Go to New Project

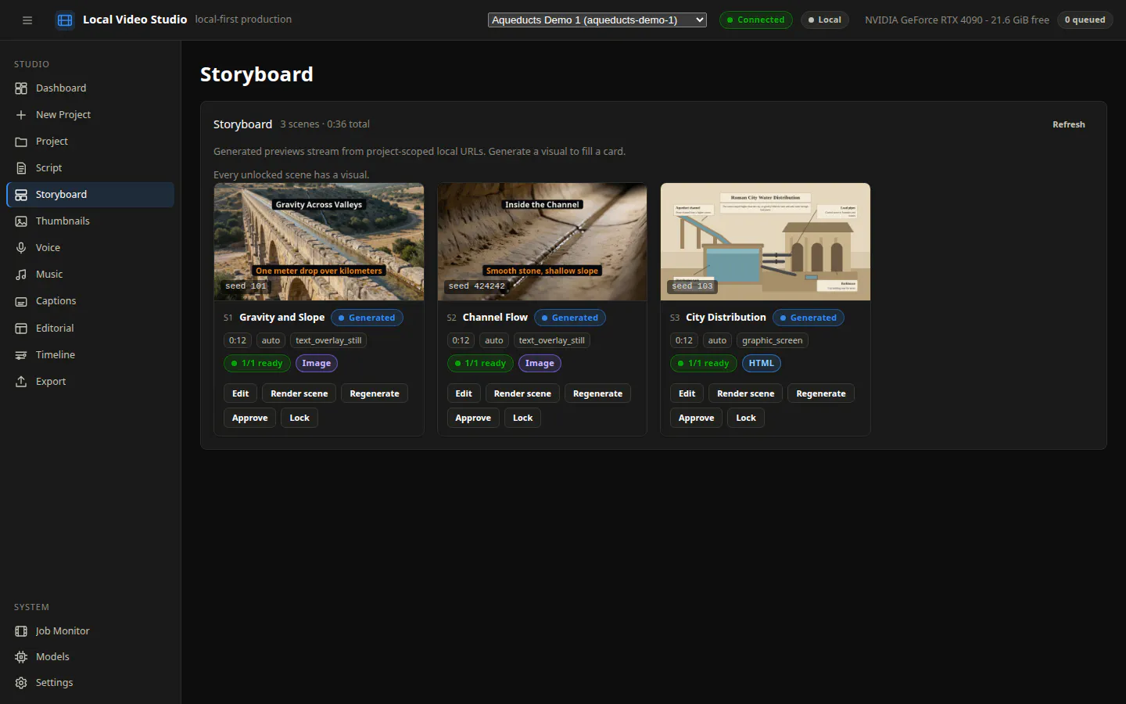pos(90,115)
